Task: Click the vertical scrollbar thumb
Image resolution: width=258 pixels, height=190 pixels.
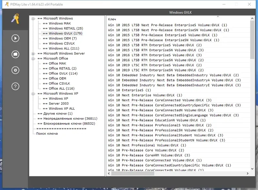Action: tap(252, 40)
